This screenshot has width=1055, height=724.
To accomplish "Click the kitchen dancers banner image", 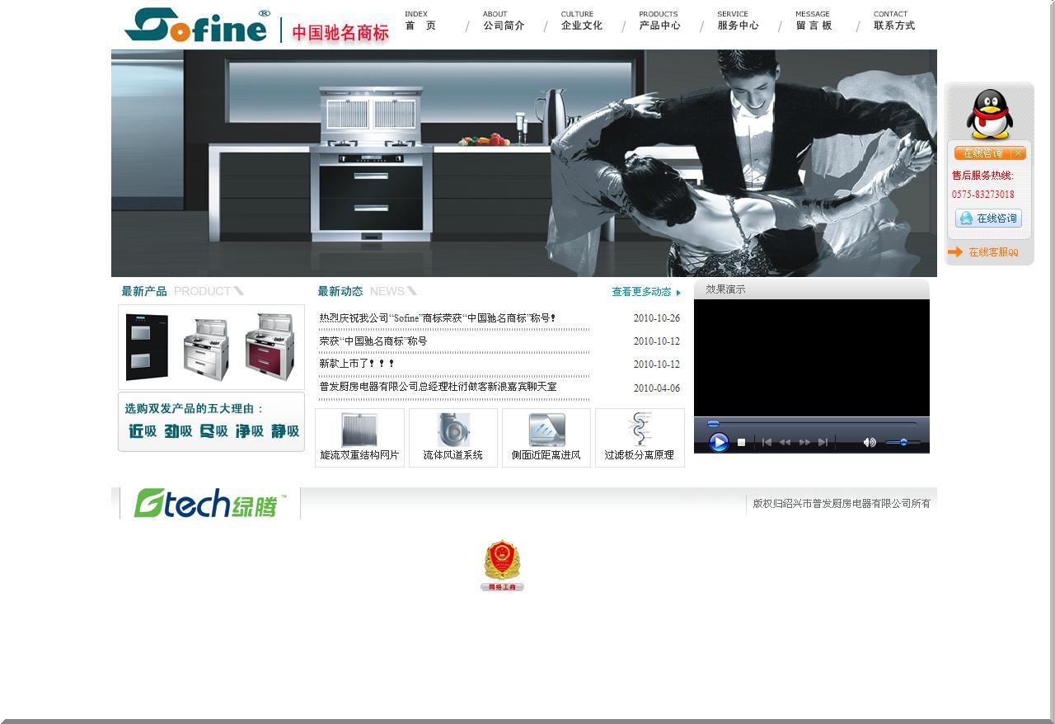I will 524,163.
